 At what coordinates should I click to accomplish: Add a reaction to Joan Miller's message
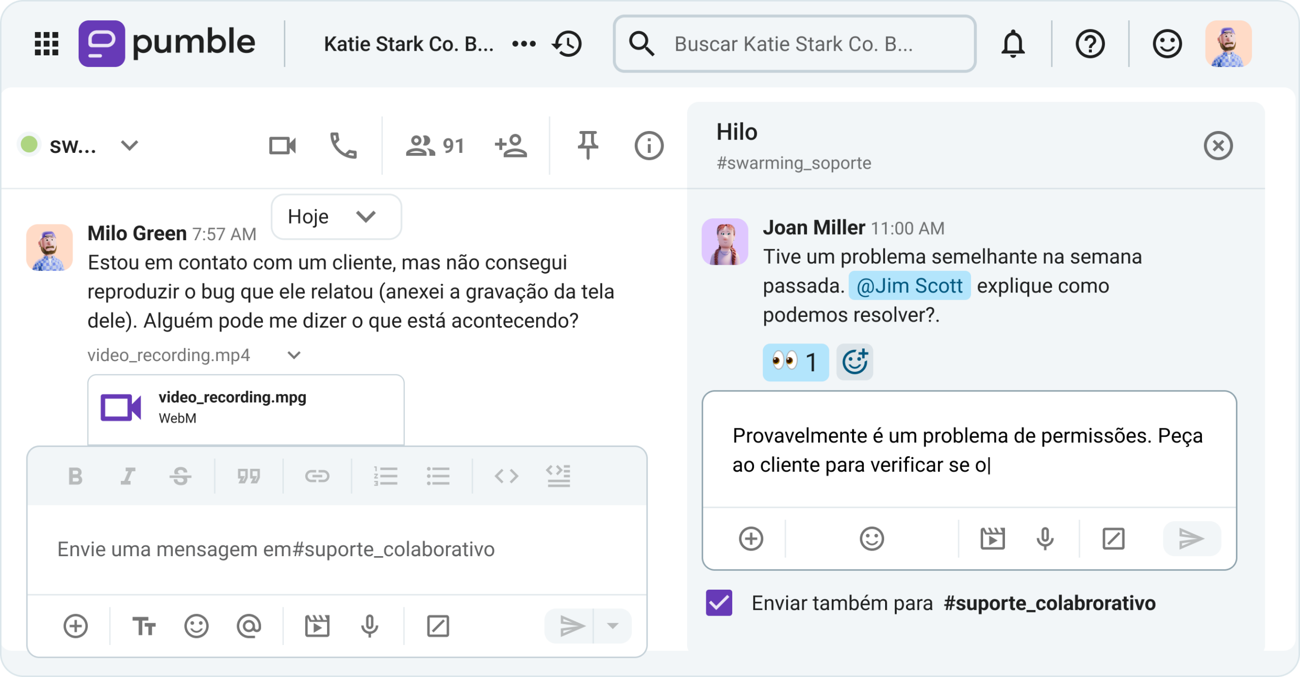click(855, 362)
